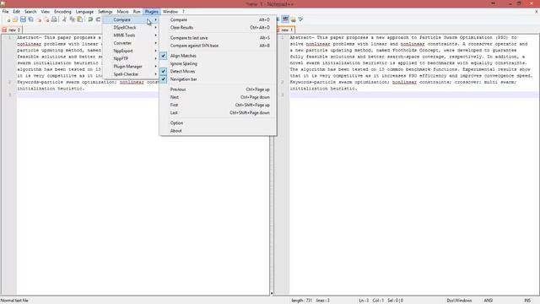Open the Compare plugin Option entry
Screen dimensions: 540x304
click(218, 123)
